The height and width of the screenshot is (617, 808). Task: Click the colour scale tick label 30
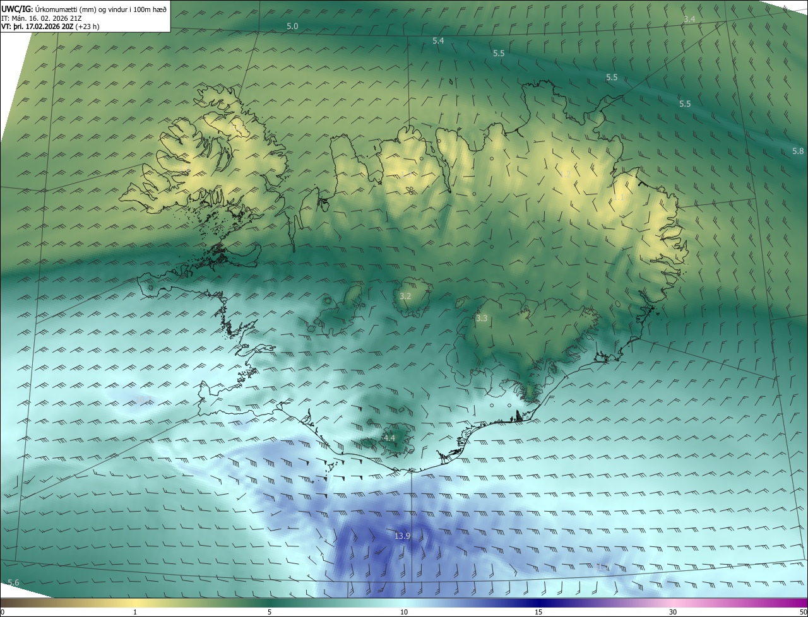(x=673, y=612)
